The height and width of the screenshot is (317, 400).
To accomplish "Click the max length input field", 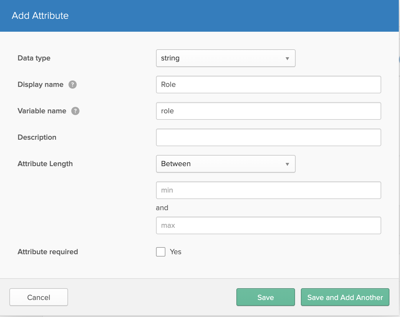I will tap(269, 225).
